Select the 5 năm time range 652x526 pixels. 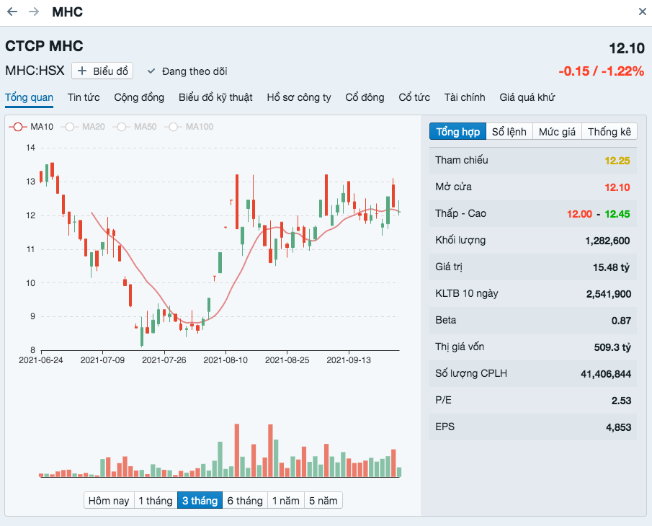tap(323, 501)
